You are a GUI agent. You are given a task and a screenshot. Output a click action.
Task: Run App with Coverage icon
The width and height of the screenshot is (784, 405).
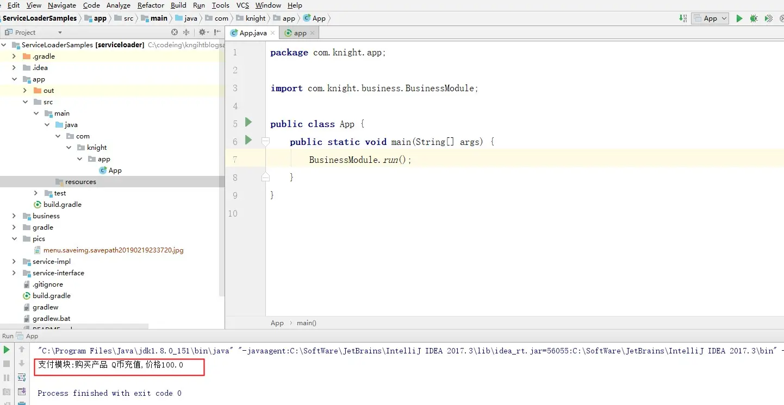point(769,18)
